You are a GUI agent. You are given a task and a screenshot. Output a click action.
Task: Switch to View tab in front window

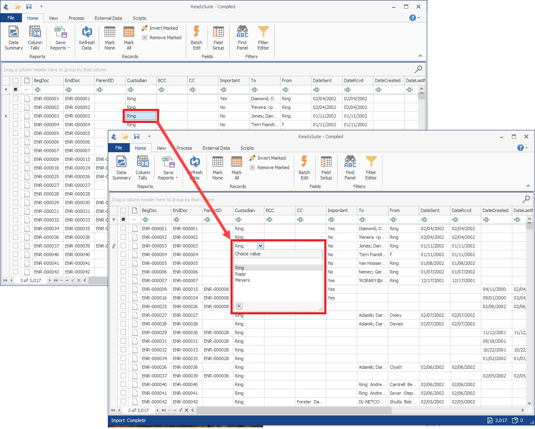161,148
